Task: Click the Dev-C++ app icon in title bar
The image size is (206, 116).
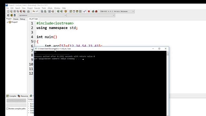Action: [6, 5]
